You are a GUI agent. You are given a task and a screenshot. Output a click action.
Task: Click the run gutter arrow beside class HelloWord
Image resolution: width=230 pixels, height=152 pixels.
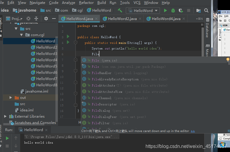coord(68,36)
